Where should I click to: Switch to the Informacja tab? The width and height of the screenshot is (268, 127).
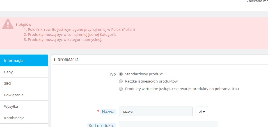pos(24,60)
